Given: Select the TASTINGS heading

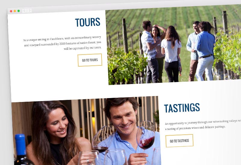Looking at the screenshot, I should point(182,108).
